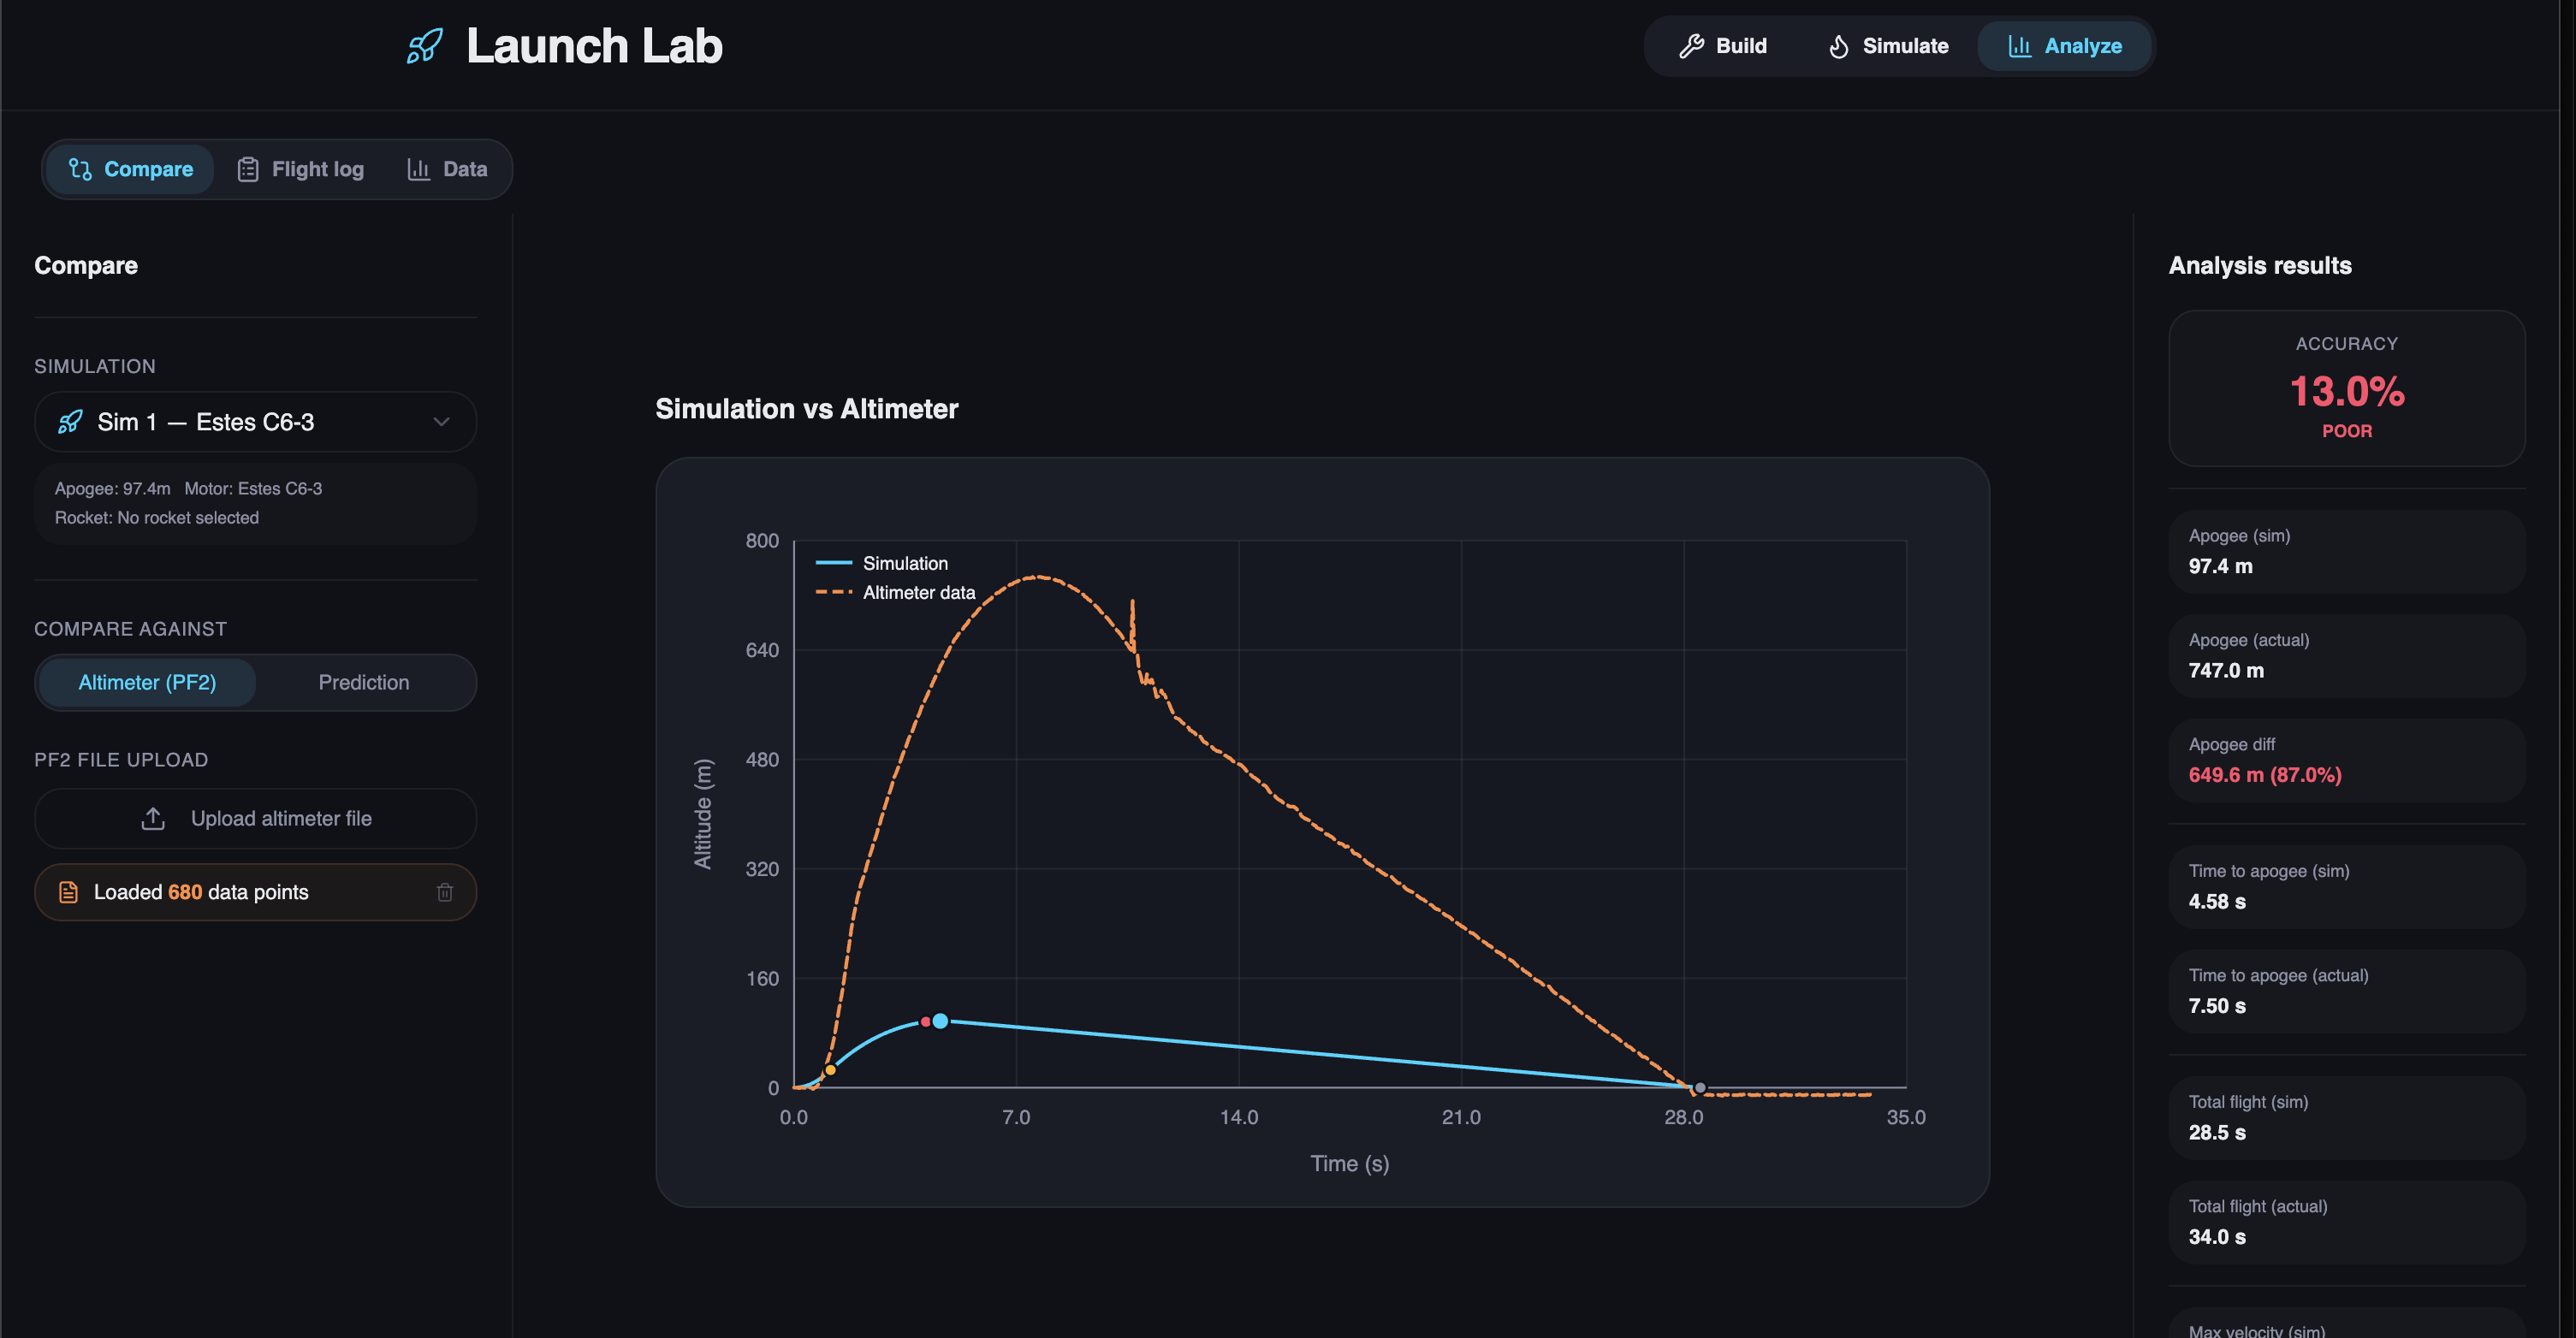Image resolution: width=2576 pixels, height=1338 pixels.
Task: Select Altimeter (PF2) comparison mode
Action: [x=147, y=682]
